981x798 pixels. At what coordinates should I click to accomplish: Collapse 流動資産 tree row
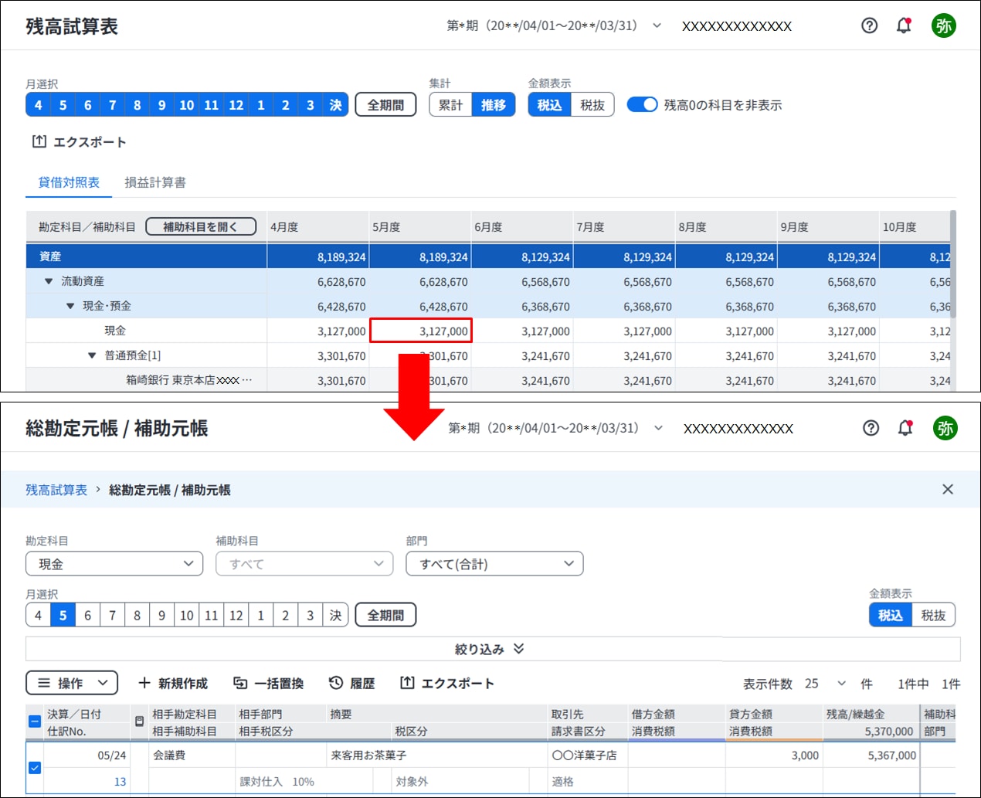tap(49, 281)
